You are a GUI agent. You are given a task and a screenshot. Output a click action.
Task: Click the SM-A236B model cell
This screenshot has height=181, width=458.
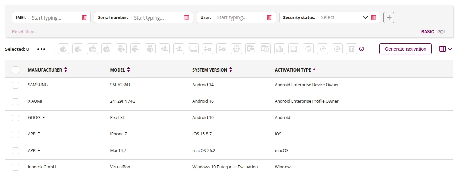(120, 85)
